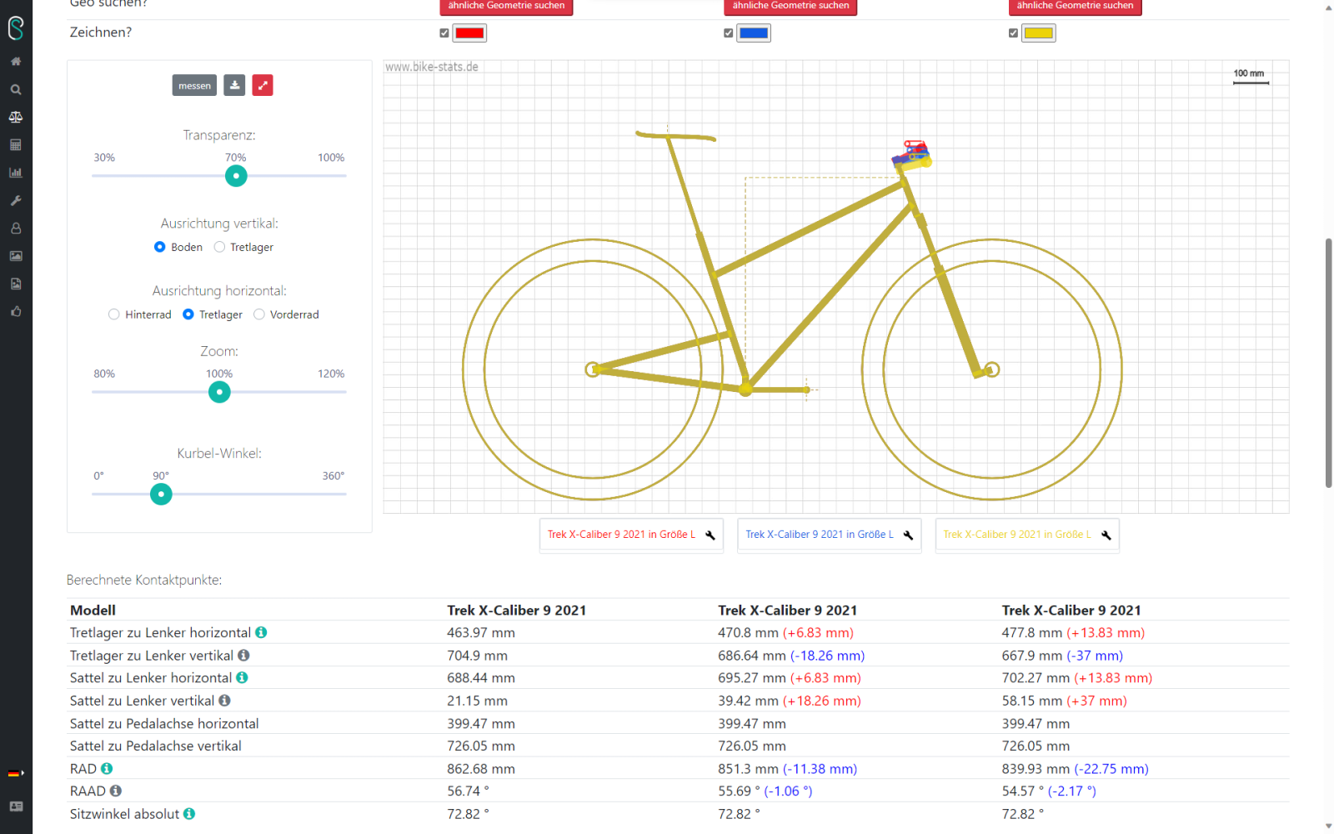Click wrench on blue Trek X-Caliber label

tap(908, 535)
